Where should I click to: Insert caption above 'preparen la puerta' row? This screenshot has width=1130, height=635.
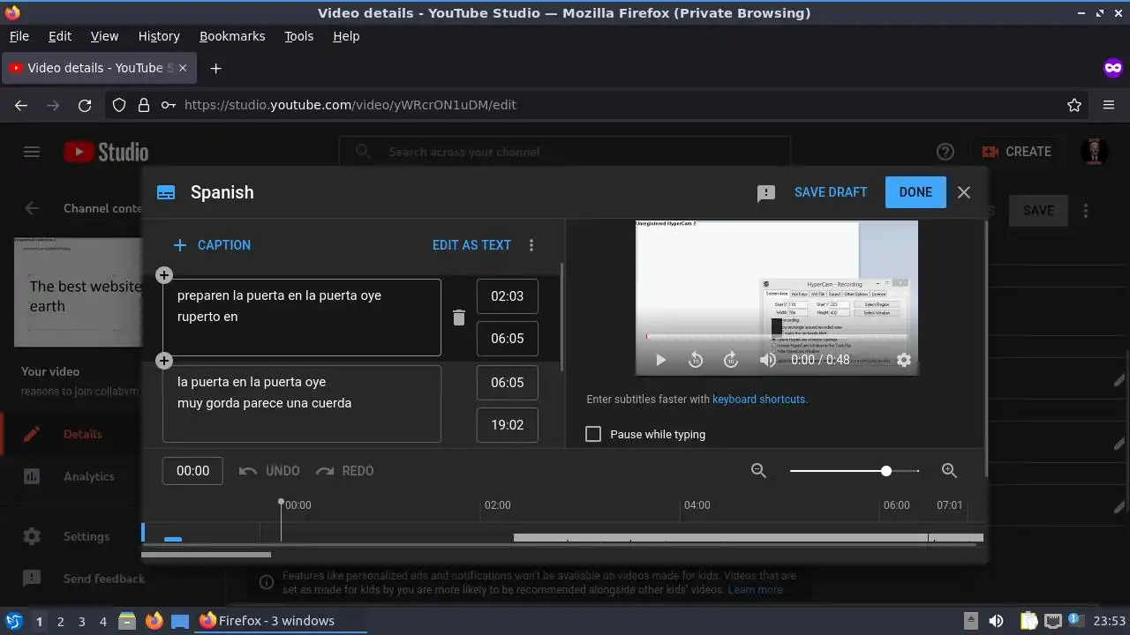tap(163, 275)
